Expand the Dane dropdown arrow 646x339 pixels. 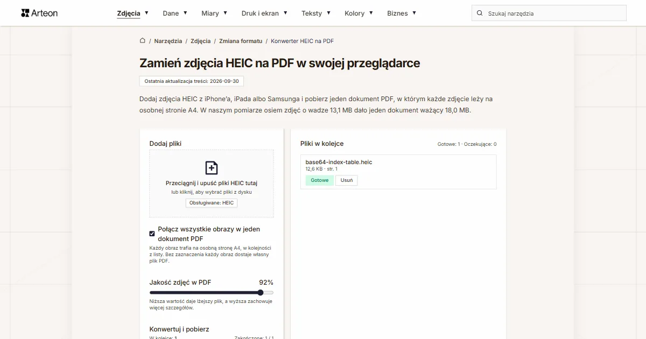185,12
